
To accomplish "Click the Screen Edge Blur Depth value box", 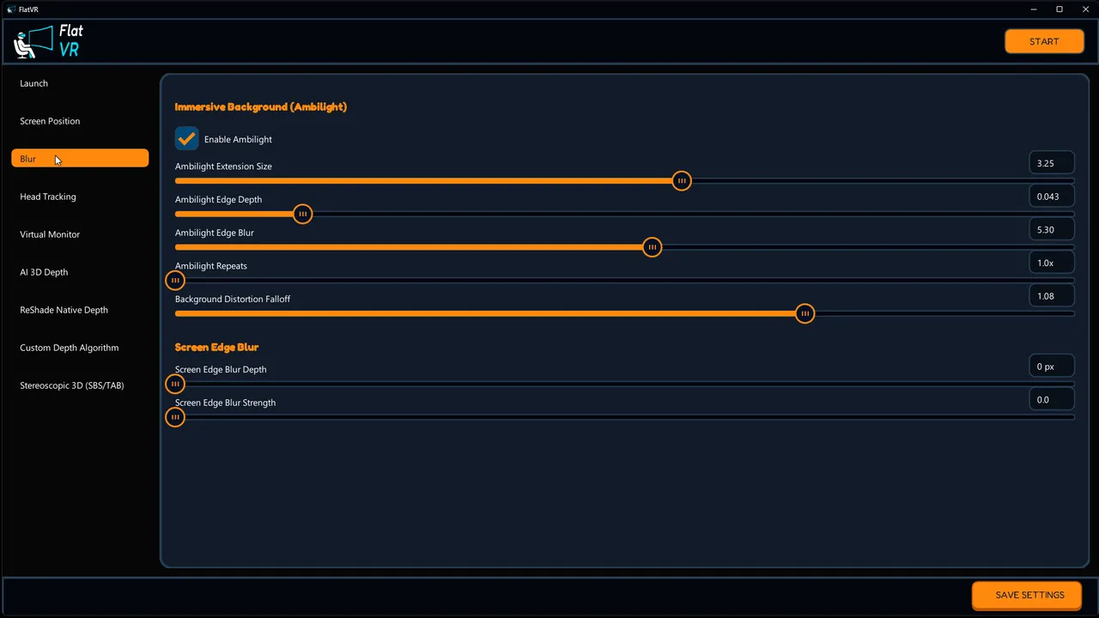I will [x=1052, y=367].
